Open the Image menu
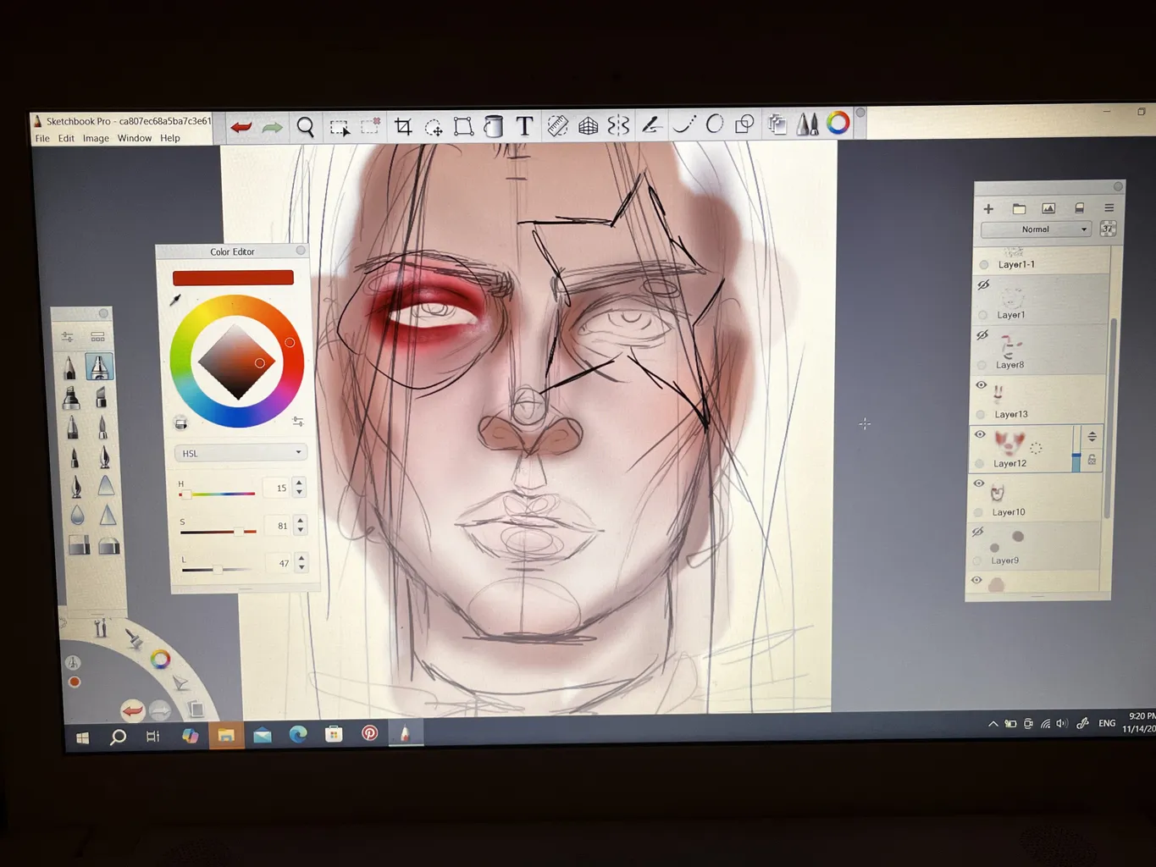 (96, 138)
